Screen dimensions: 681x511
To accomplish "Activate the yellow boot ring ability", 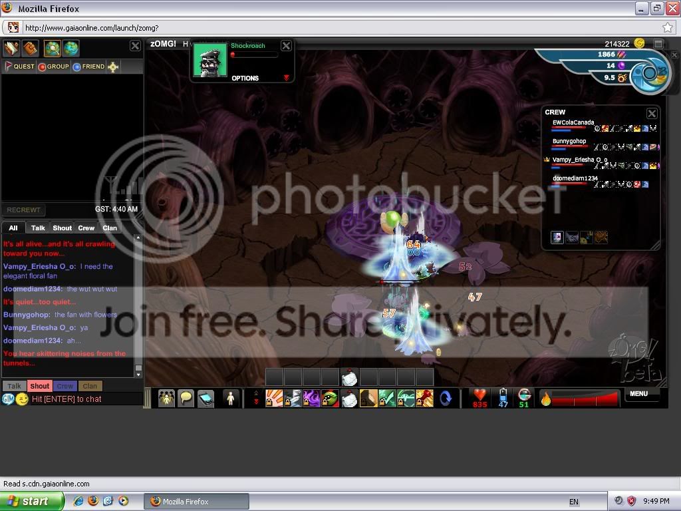I will (x=368, y=398).
